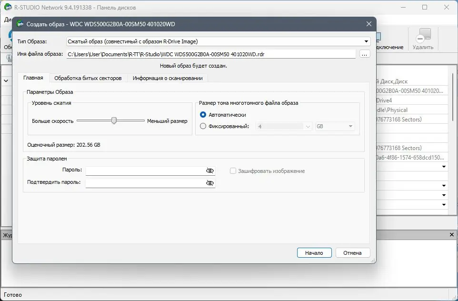Click the Начало button

click(x=314, y=252)
